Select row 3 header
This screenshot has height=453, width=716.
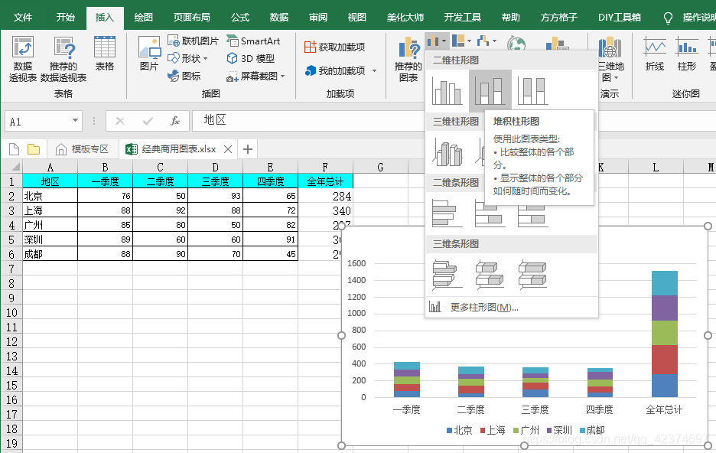(11, 210)
